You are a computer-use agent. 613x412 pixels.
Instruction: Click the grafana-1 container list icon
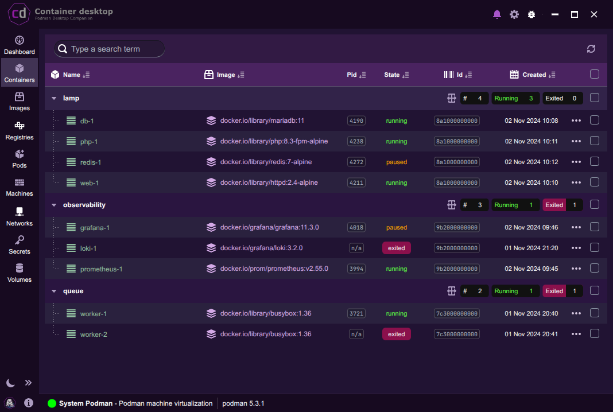[x=71, y=227]
